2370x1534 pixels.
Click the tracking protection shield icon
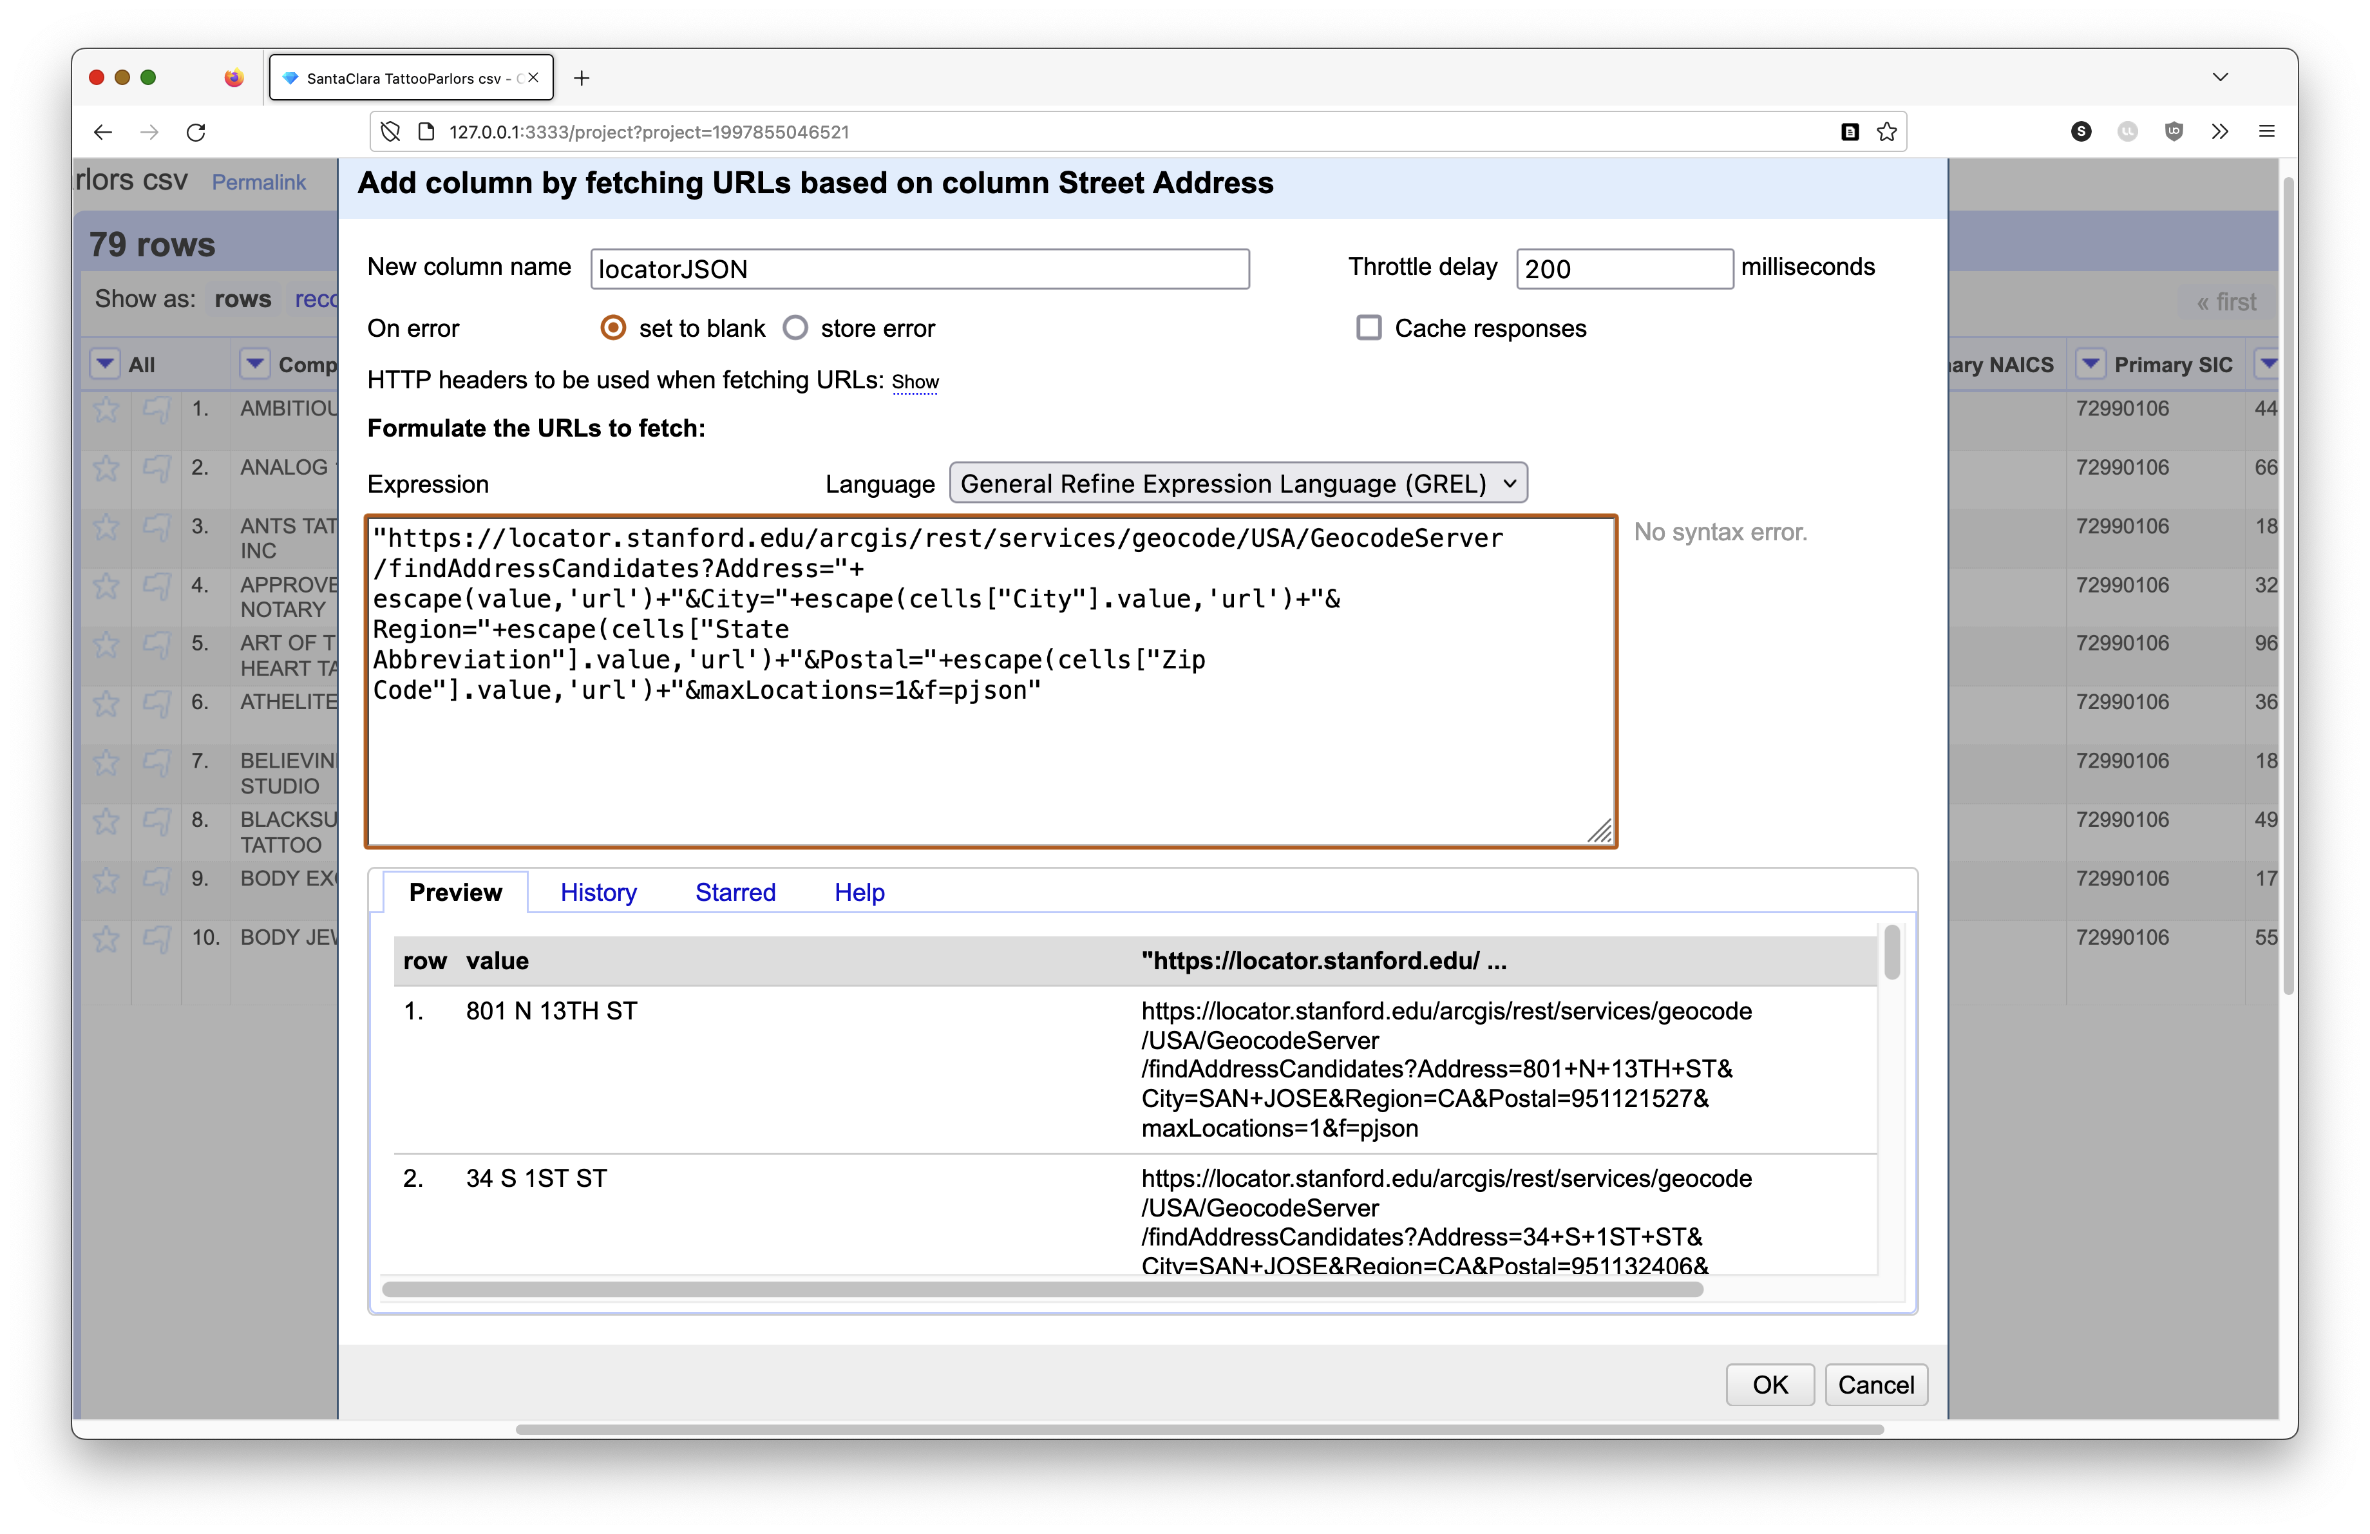(390, 133)
